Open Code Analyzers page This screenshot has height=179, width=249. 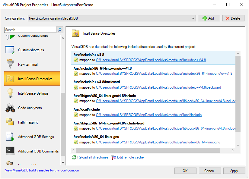tap(32, 108)
